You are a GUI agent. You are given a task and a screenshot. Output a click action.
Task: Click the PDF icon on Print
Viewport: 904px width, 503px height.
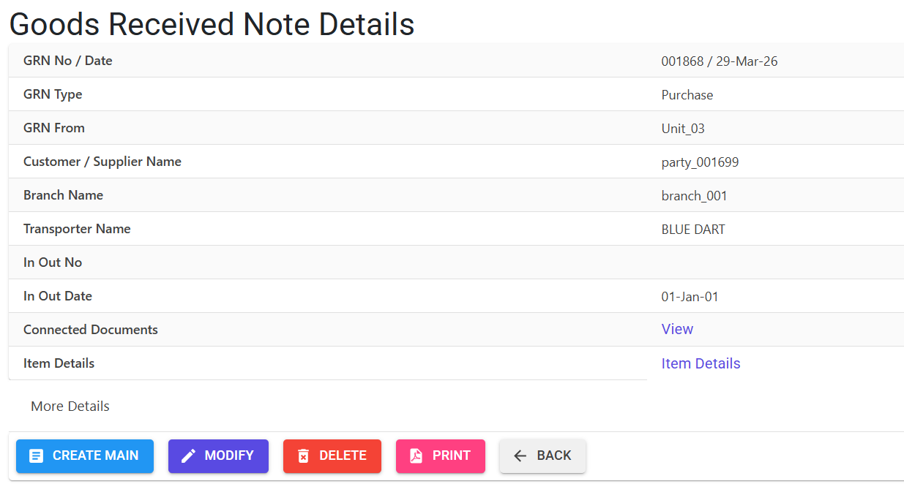pyautogui.click(x=416, y=456)
